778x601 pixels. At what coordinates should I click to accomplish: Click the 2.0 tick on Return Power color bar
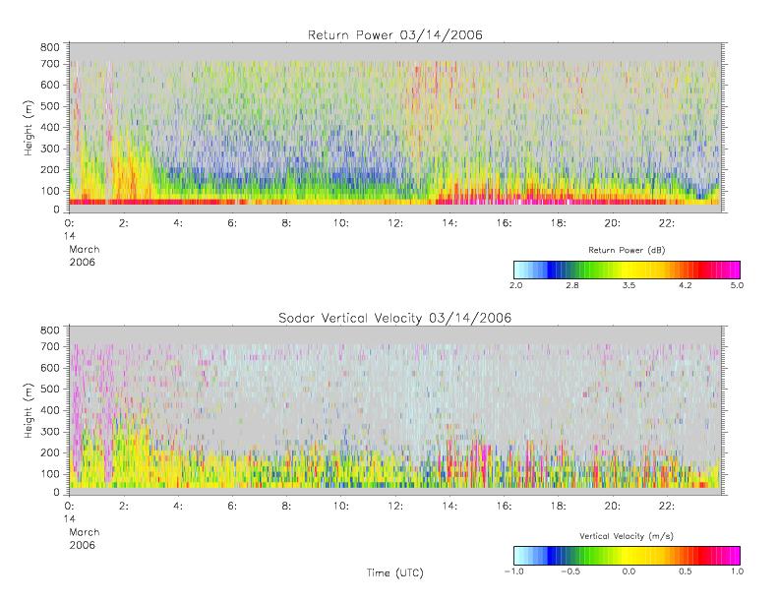(x=516, y=285)
